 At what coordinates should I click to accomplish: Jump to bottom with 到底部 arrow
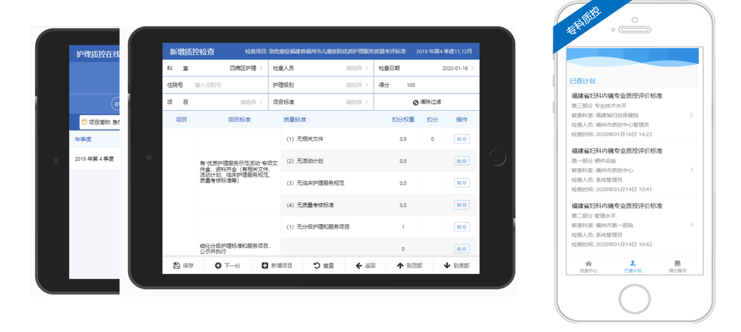446,265
